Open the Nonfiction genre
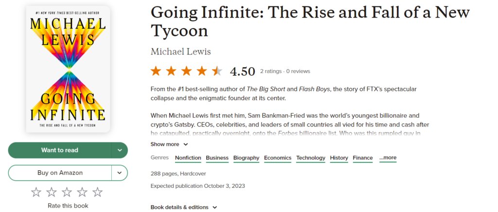The width and height of the screenshot is (498, 212). click(188, 158)
